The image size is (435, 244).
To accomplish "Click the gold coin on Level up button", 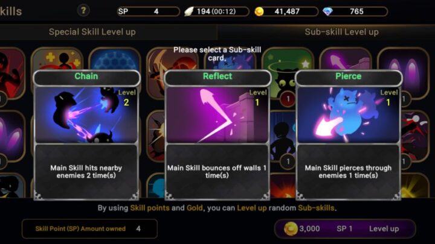I will 291,229.
